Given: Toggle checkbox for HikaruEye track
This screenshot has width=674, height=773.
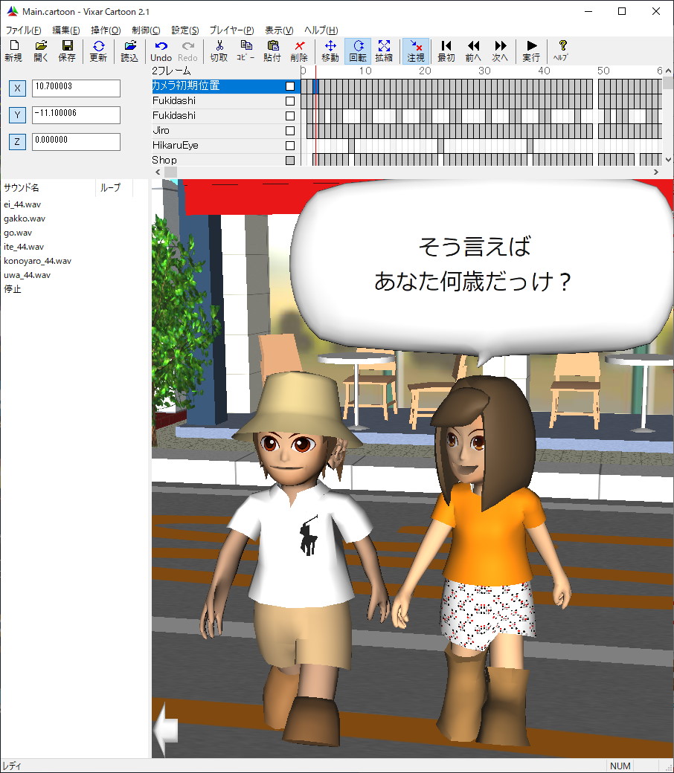Looking at the screenshot, I should (x=290, y=146).
